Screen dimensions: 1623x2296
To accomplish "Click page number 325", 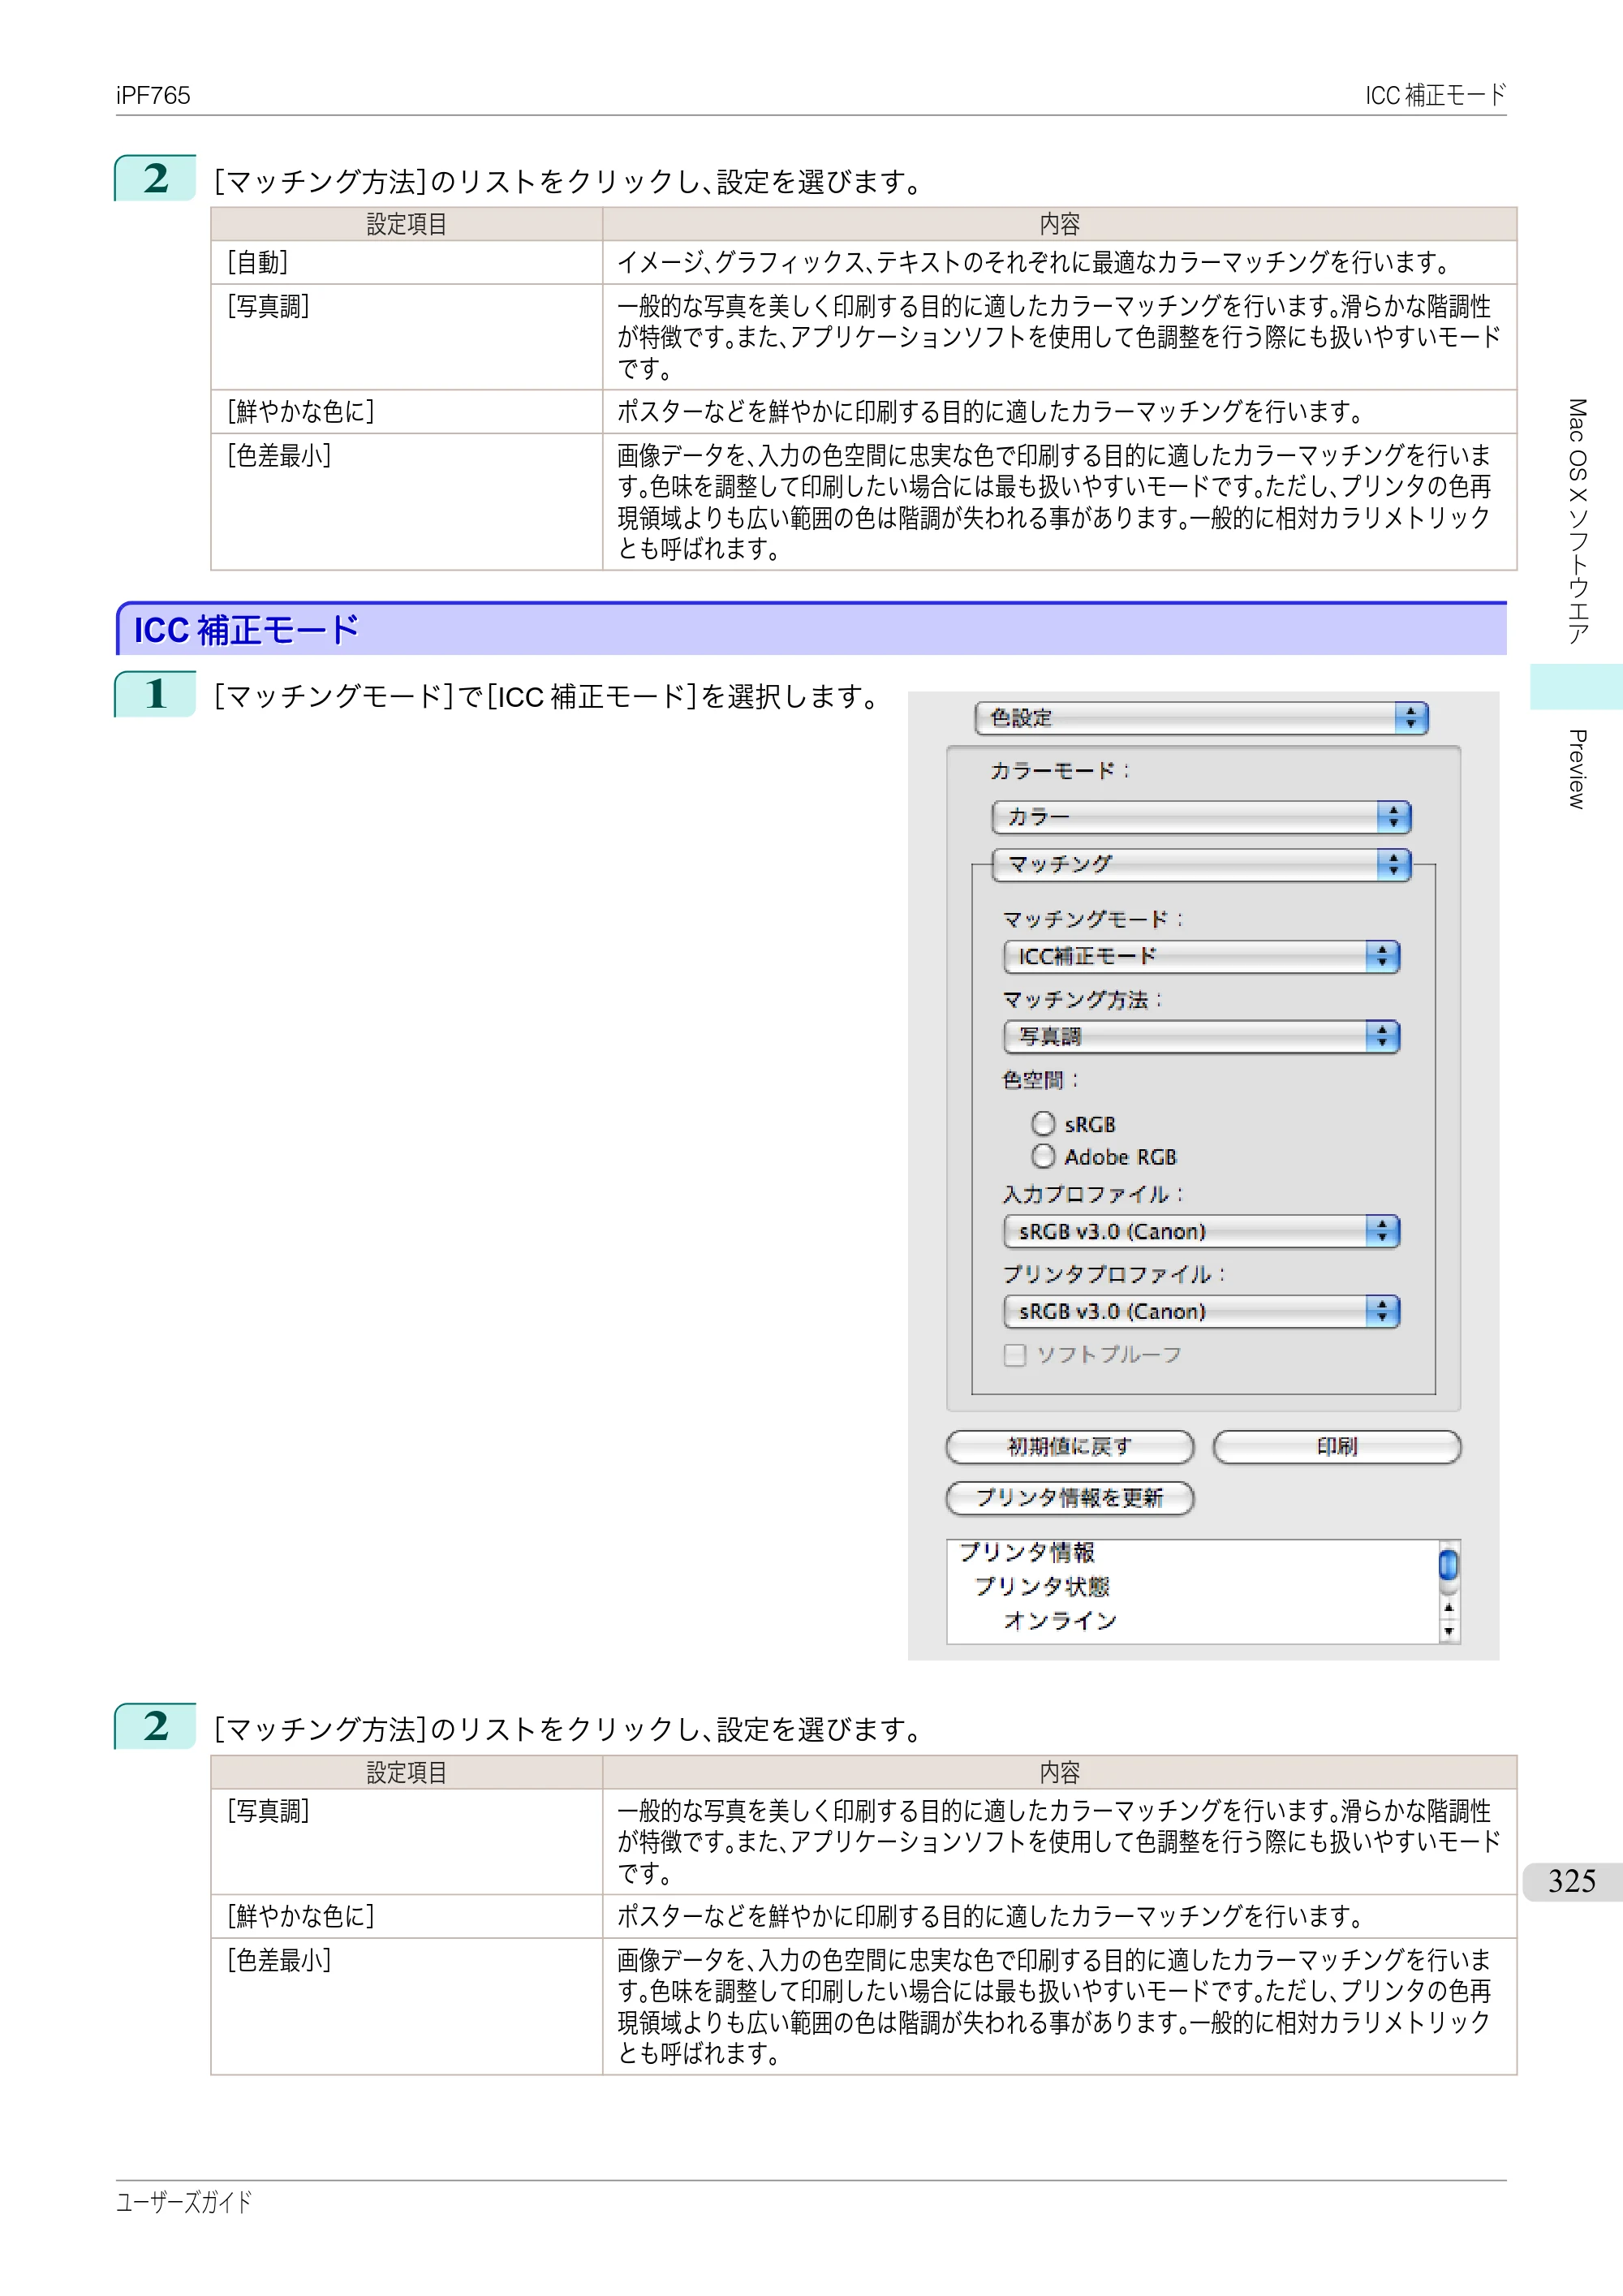I will pyautogui.click(x=1571, y=1881).
